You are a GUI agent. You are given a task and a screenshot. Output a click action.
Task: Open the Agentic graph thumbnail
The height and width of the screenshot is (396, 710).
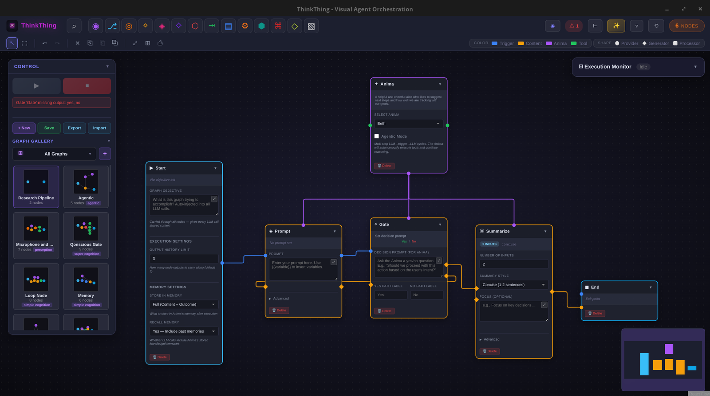(86, 186)
